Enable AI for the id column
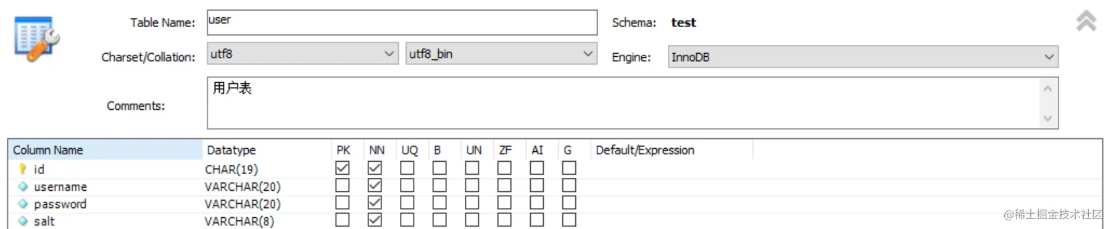The height and width of the screenshot is (229, 1111). click(537, 168)
